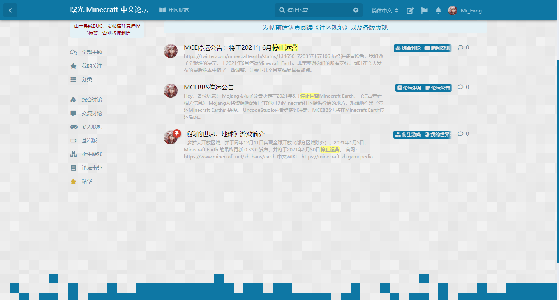Viewport: 559px width, 300px height.
Task: Click the excerpt mentioning 0.33.0 发布
Action: tap(280, 149)
